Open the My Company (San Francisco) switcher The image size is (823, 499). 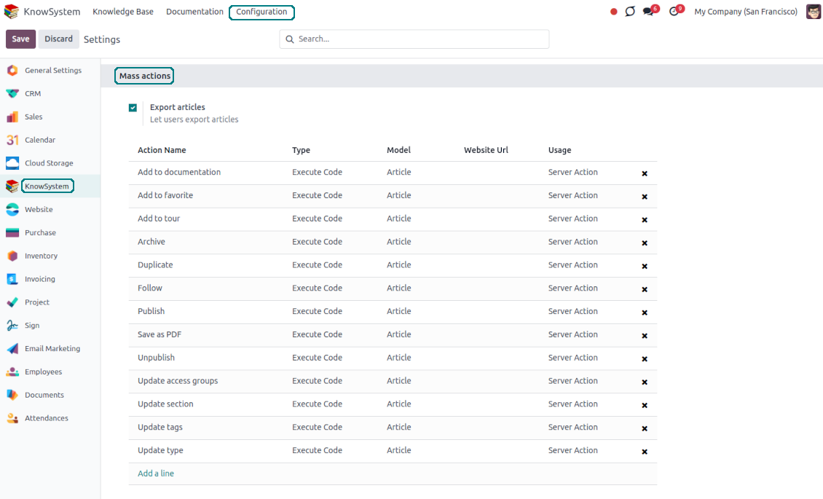(745, 12)
